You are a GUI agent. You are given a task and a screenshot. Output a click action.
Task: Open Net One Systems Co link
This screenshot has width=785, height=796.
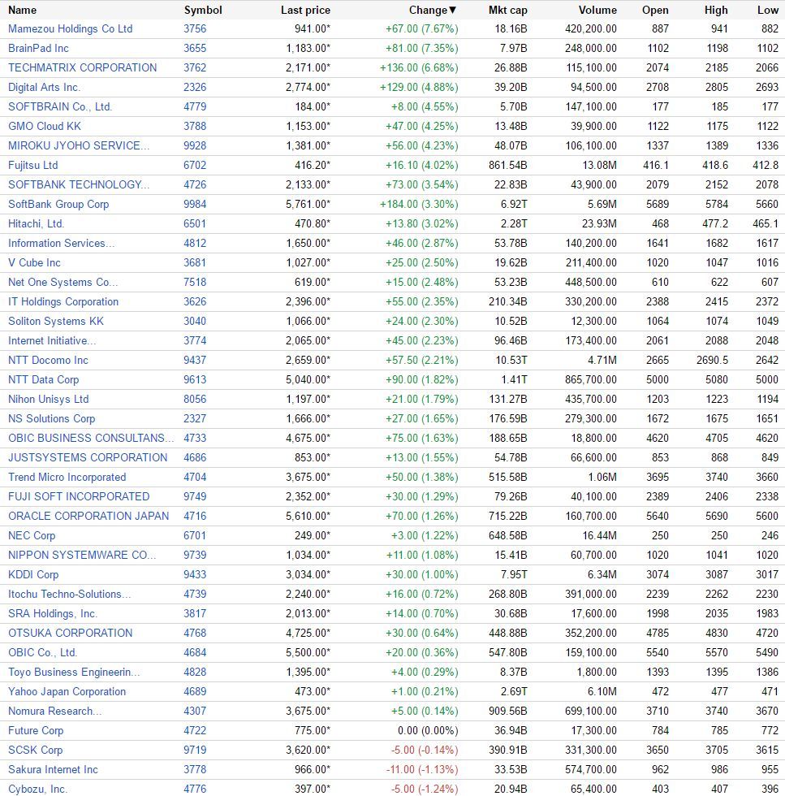[63, 282]
